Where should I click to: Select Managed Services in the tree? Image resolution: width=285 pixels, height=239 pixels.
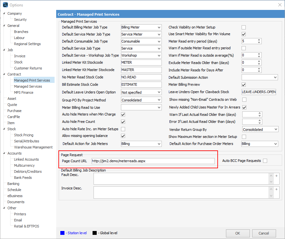[x=28, y=86]
